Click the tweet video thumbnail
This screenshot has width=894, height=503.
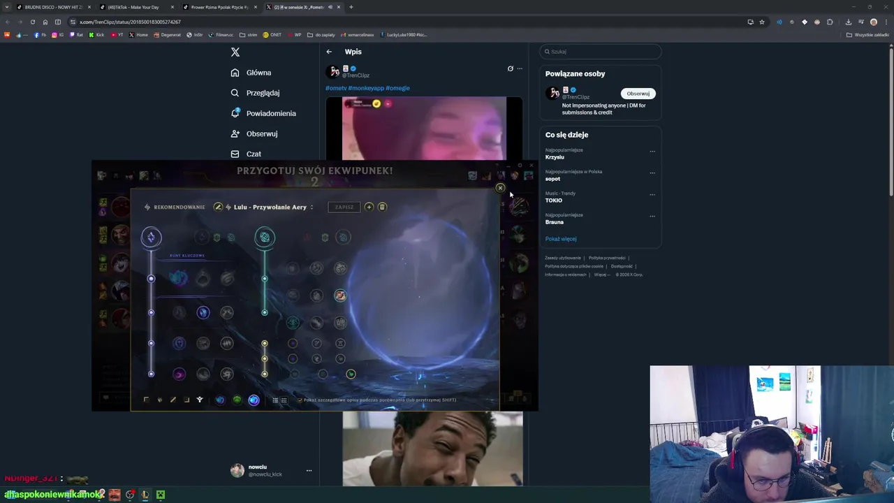[424, 129]
